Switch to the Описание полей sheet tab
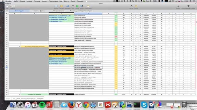197x110 pixels. pyautogui.click(x=59, y=11)
